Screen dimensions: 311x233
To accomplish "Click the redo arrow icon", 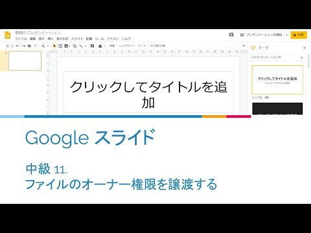I will (x=23, y=46).
